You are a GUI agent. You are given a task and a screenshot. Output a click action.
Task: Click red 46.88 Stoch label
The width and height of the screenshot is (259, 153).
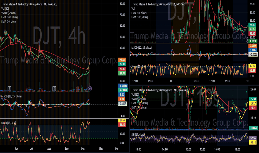252,71
